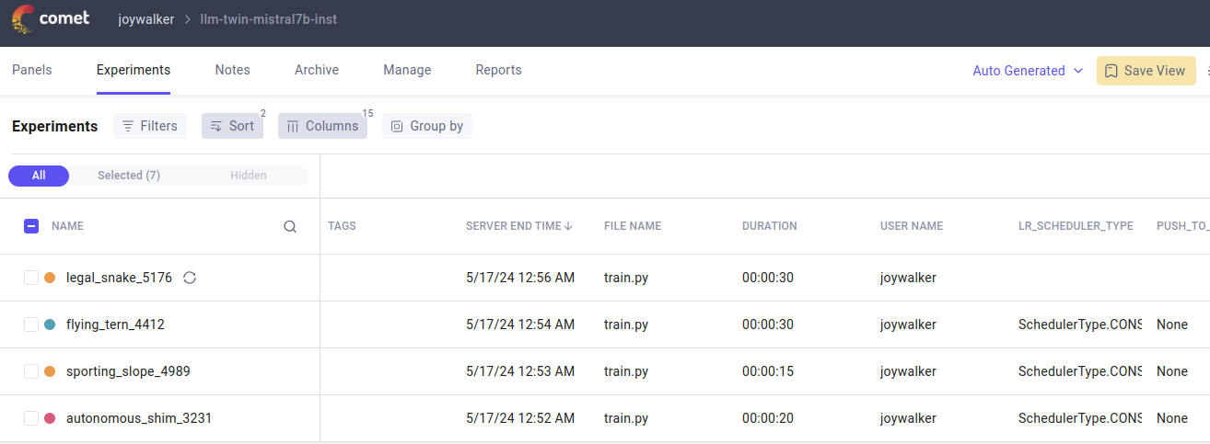Click joywalker user in flying_tern_4412 row
Screen dimensions: 1210x444
pyautogui.click(x=908, y=324)
